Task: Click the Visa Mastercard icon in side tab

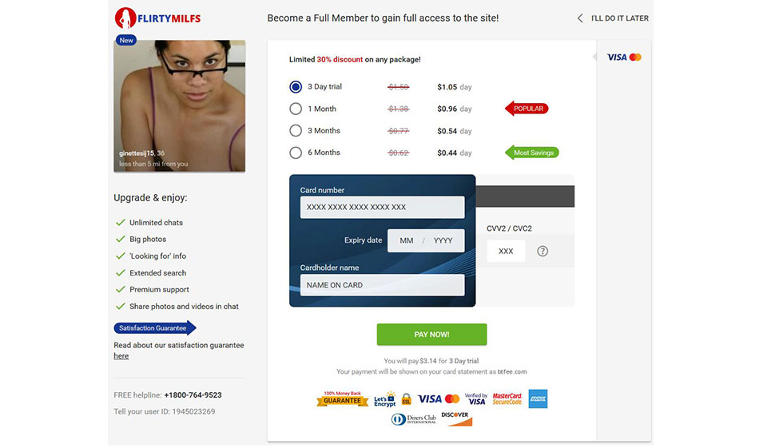Action: coord(624,57)
